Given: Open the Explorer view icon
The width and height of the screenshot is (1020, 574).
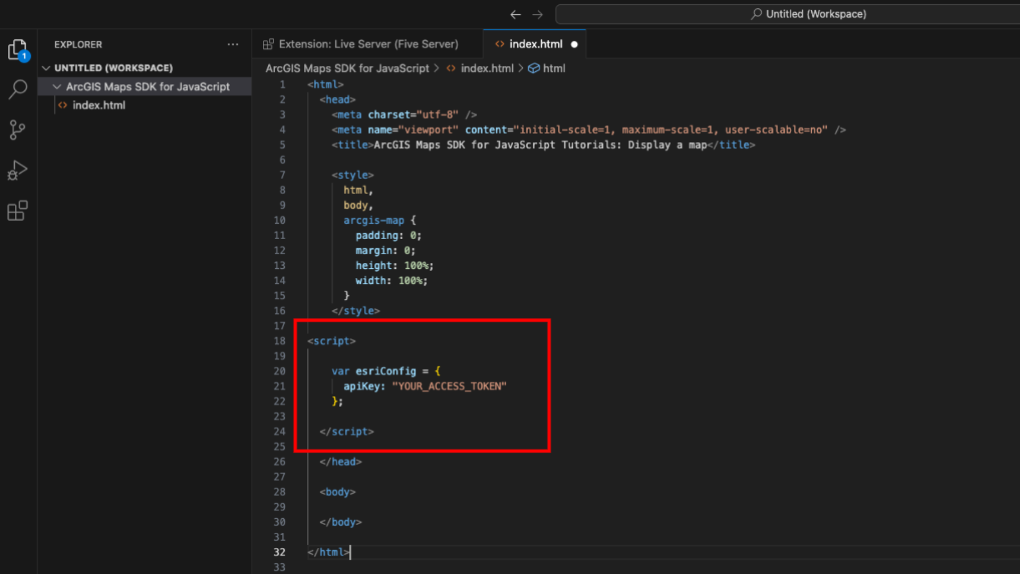Looking at the screenshot, I should (x=18, y=50).
